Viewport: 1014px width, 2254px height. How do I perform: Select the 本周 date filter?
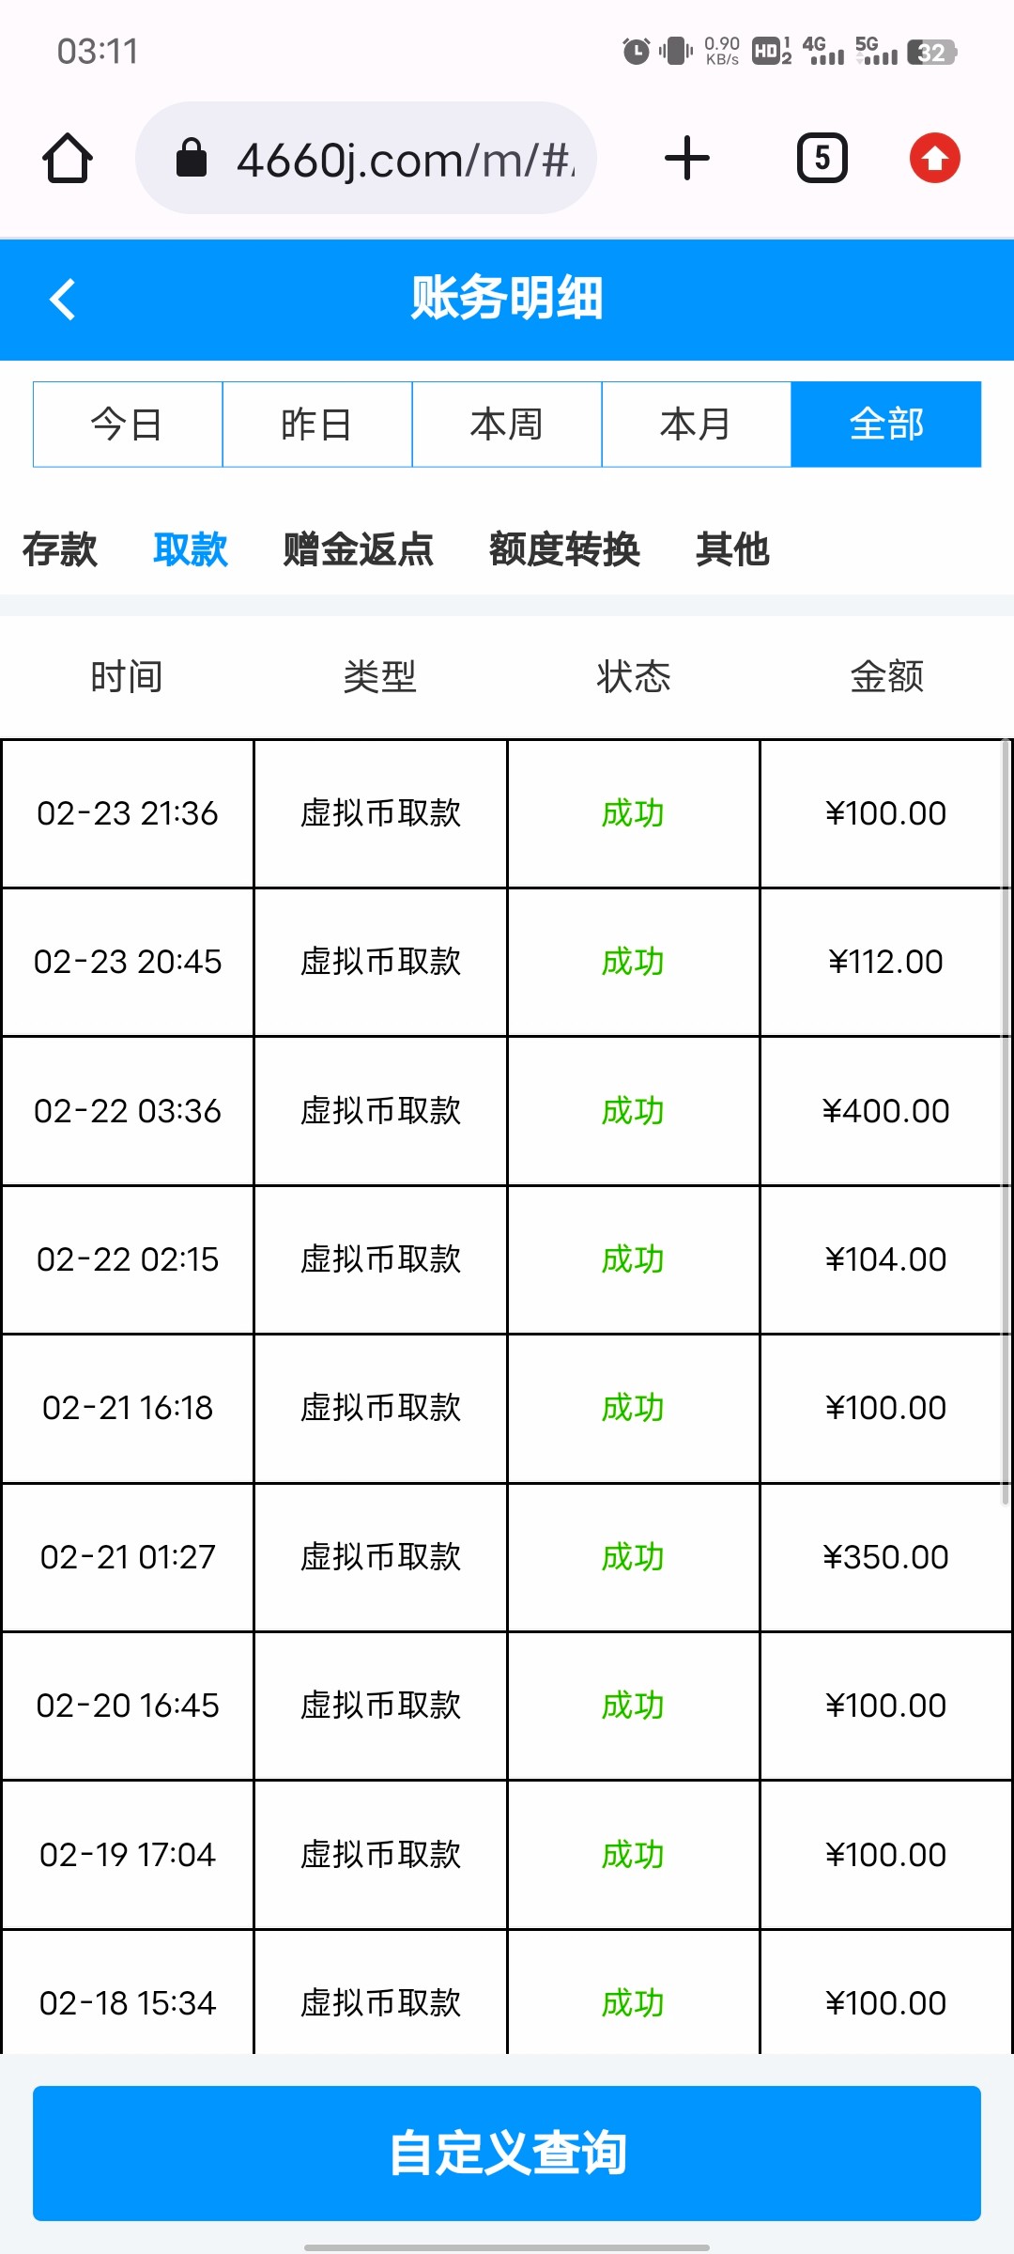(x=507, y=425)
